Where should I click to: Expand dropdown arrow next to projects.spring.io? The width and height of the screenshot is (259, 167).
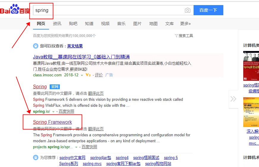76,147
